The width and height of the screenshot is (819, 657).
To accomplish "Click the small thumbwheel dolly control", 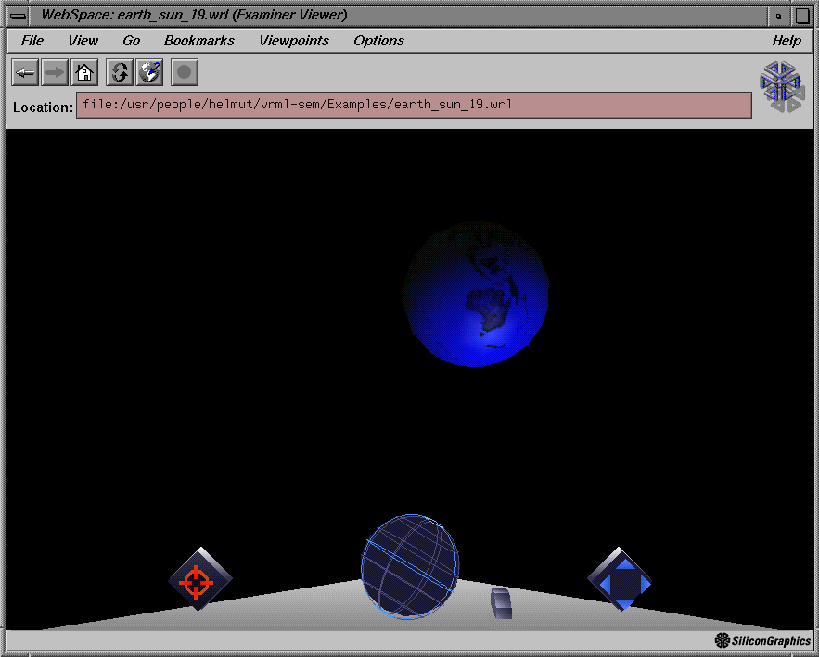I will 501,604.
